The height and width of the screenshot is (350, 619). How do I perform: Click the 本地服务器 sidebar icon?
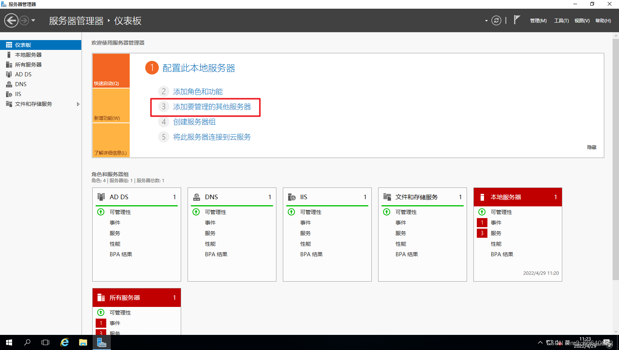click(x=9, y=55)
